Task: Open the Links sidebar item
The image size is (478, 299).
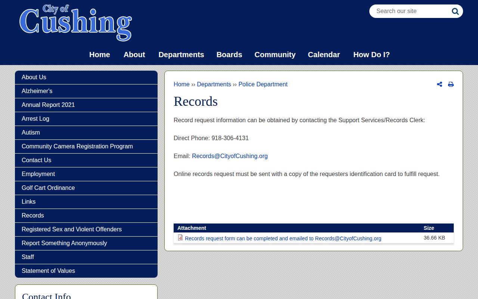Action: (x=86, y=202)
